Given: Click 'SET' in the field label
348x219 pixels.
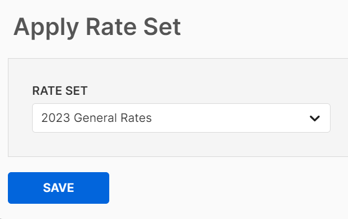Looking at the screenshot, I should (77, 91).
